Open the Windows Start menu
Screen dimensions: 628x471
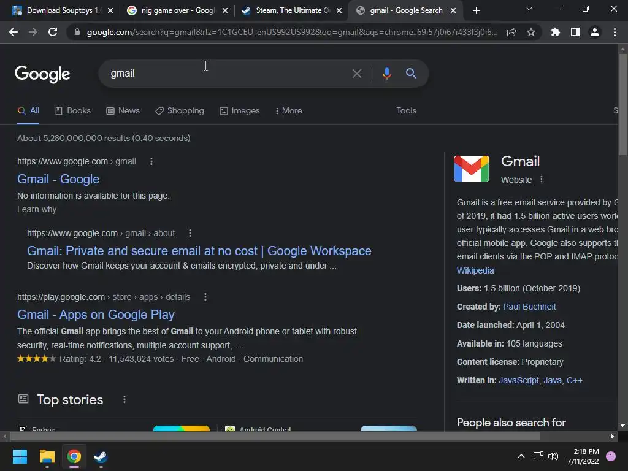point(20,456)
